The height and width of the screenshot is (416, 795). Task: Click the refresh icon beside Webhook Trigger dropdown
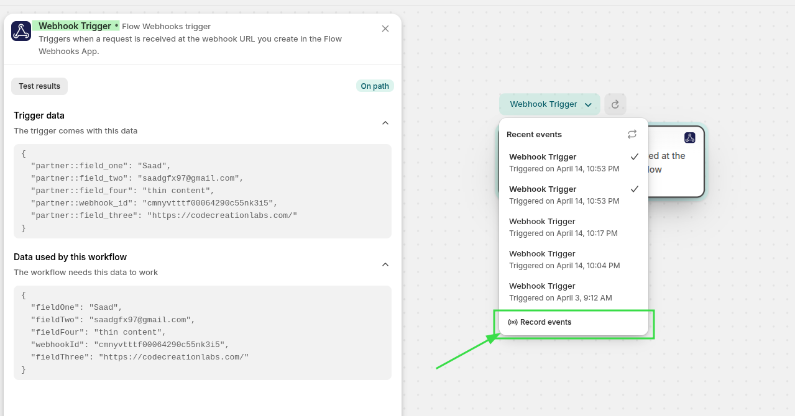click(x=615, y=104)
